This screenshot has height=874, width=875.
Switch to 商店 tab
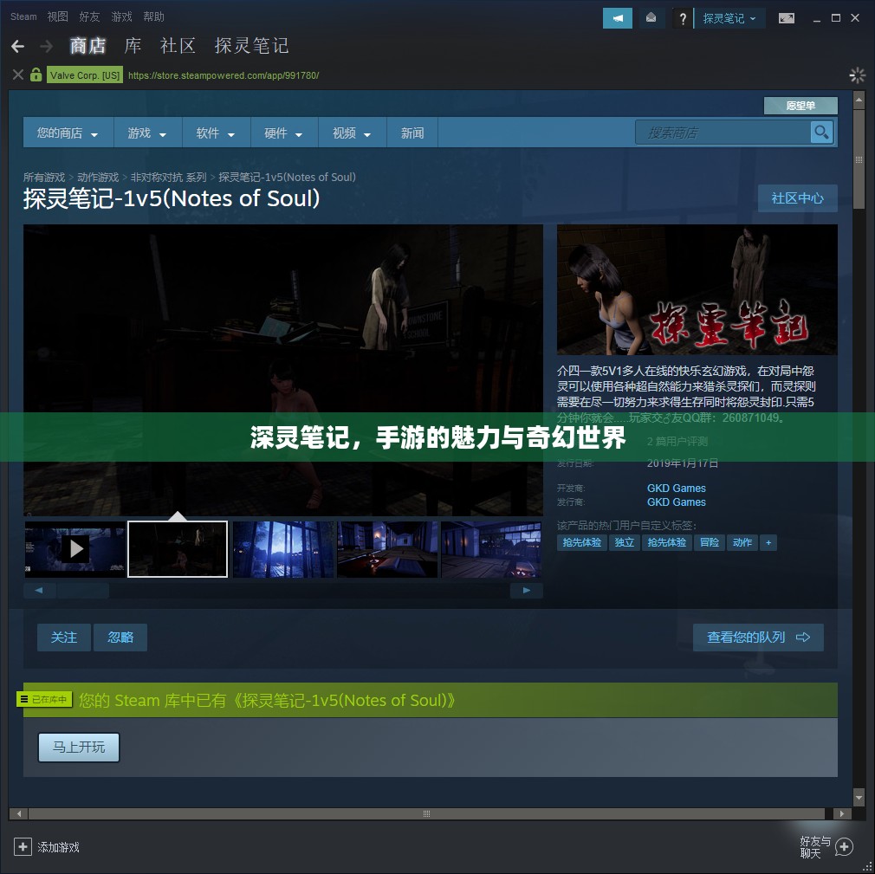point(88,46)
